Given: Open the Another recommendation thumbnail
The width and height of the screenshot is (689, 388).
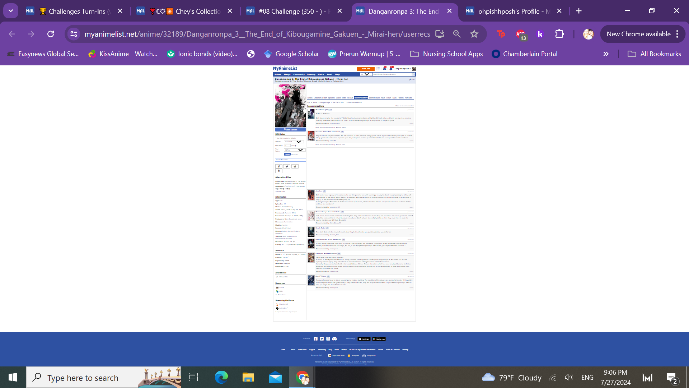Looking at the screenshot, I should click(x=311, y=195).
